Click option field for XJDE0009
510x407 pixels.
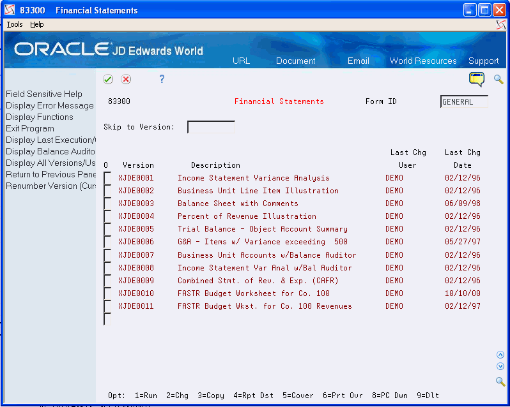click(x=107, y=281)
